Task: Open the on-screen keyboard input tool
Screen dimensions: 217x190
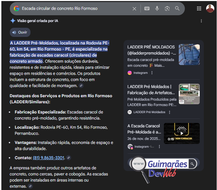Action: [147, 8]
